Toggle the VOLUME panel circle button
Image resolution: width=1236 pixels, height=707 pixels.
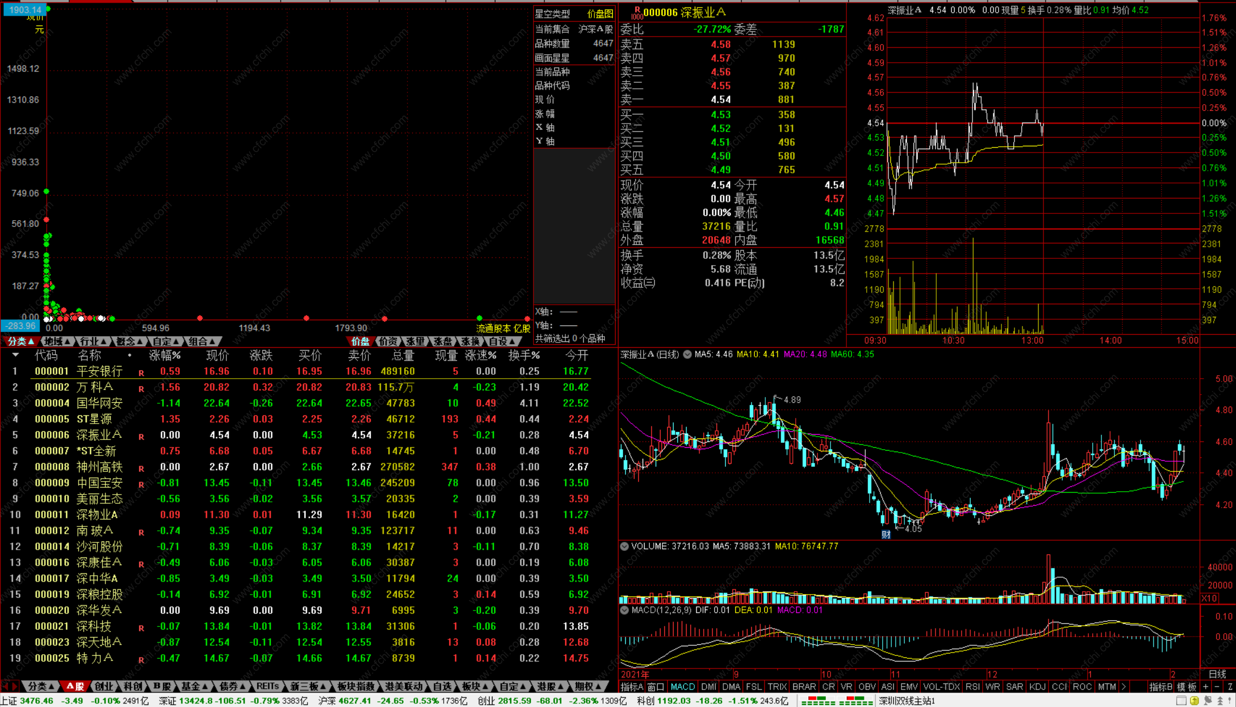(x=625, y=546)
